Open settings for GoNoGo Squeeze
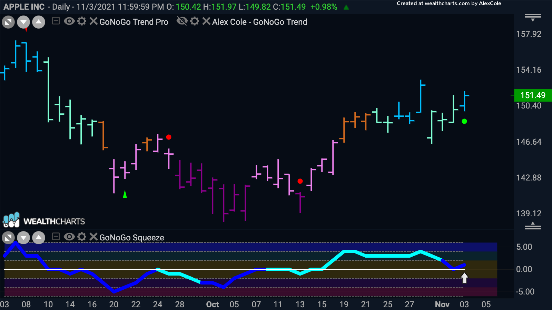 pyautogui.click(x=82, y=237)
